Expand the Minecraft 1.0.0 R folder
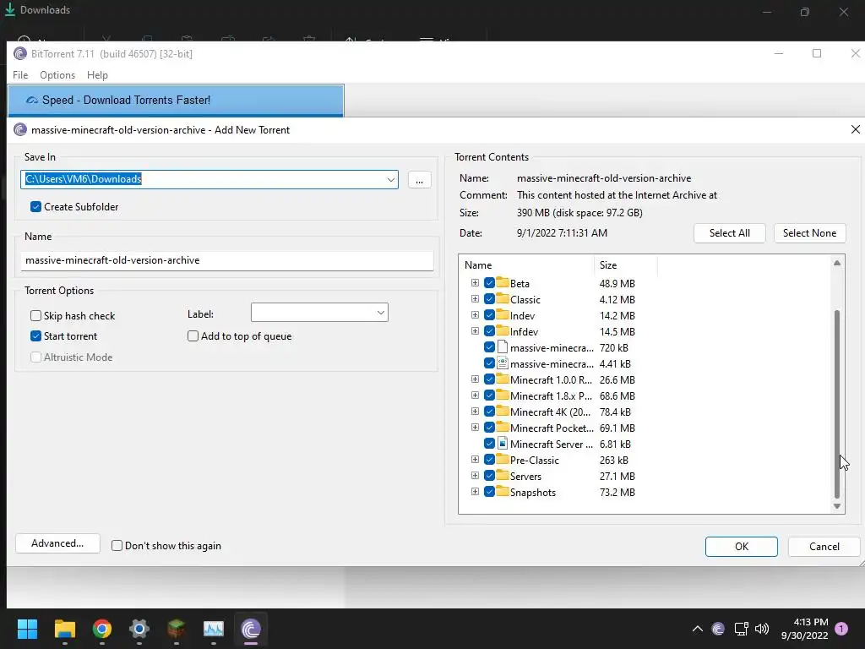Screen dimensions: 865x649 click(475, 379)
